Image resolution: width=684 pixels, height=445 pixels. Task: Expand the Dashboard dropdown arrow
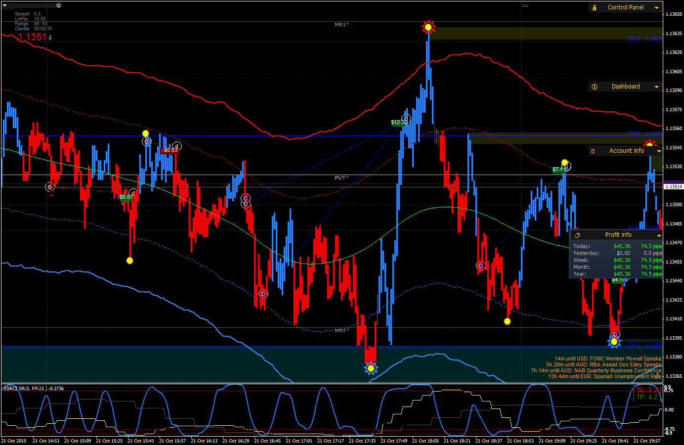point(656,87)
